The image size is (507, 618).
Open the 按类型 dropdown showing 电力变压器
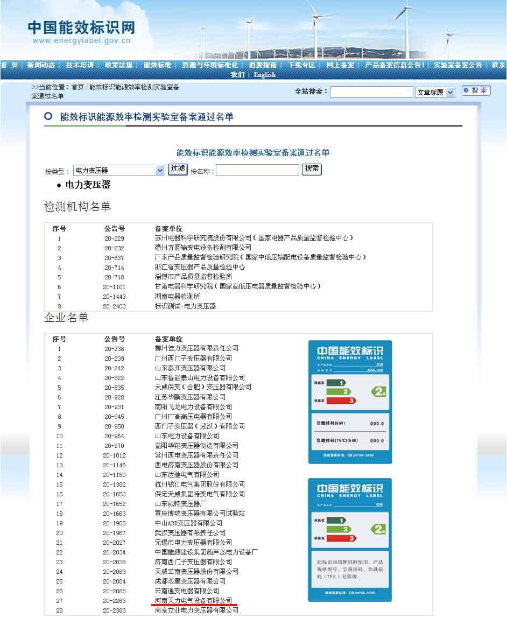[x=119, y=171]
